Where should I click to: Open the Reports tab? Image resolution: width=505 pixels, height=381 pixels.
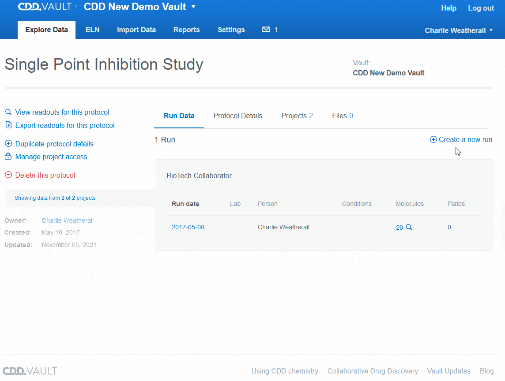pos(186,30)
